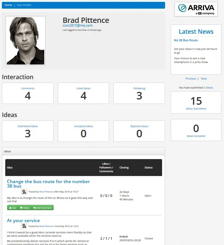Show the Previous news item

click(191, 78)
